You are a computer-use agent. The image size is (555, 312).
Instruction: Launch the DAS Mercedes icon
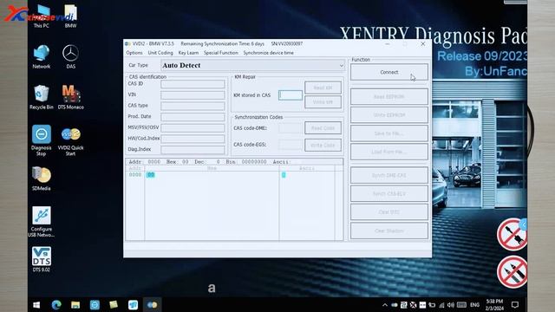click(x=70, y=56)
